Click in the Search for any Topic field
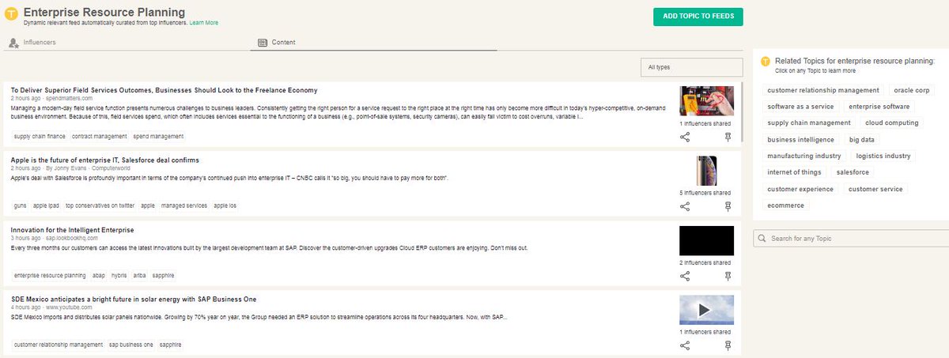 click(850, 238)
